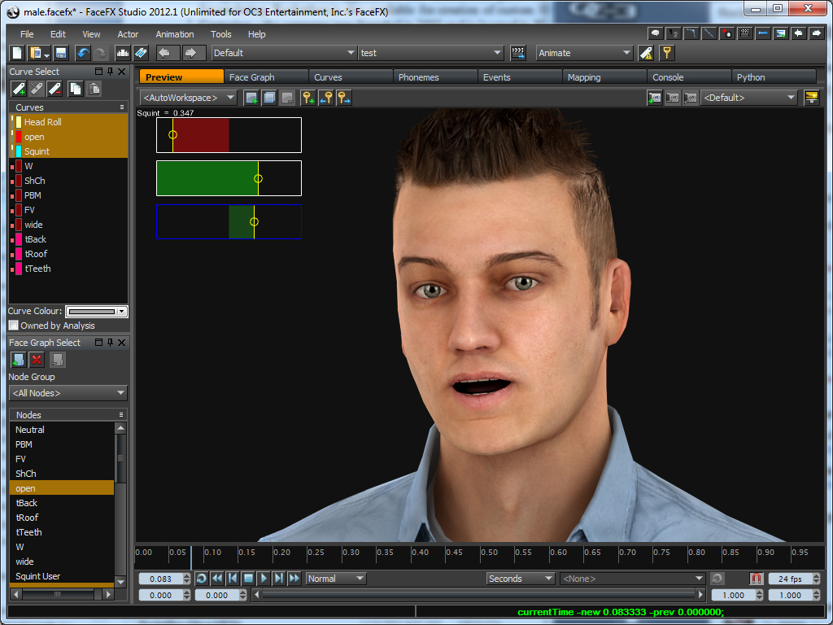Click the bright green slider handle
Screen dimensions: 833x625
coord(258,178)
